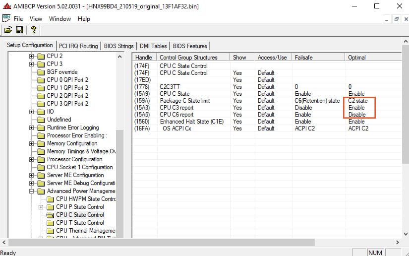Image resolution: width=409 pixels, height=256 pixels.
Task: Click the Open file toolbar icon
Action: (8, 30)
